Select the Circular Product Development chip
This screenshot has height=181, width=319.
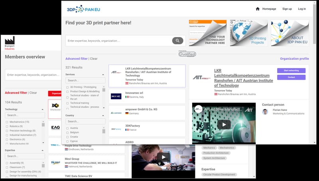[x=219, y=175]
